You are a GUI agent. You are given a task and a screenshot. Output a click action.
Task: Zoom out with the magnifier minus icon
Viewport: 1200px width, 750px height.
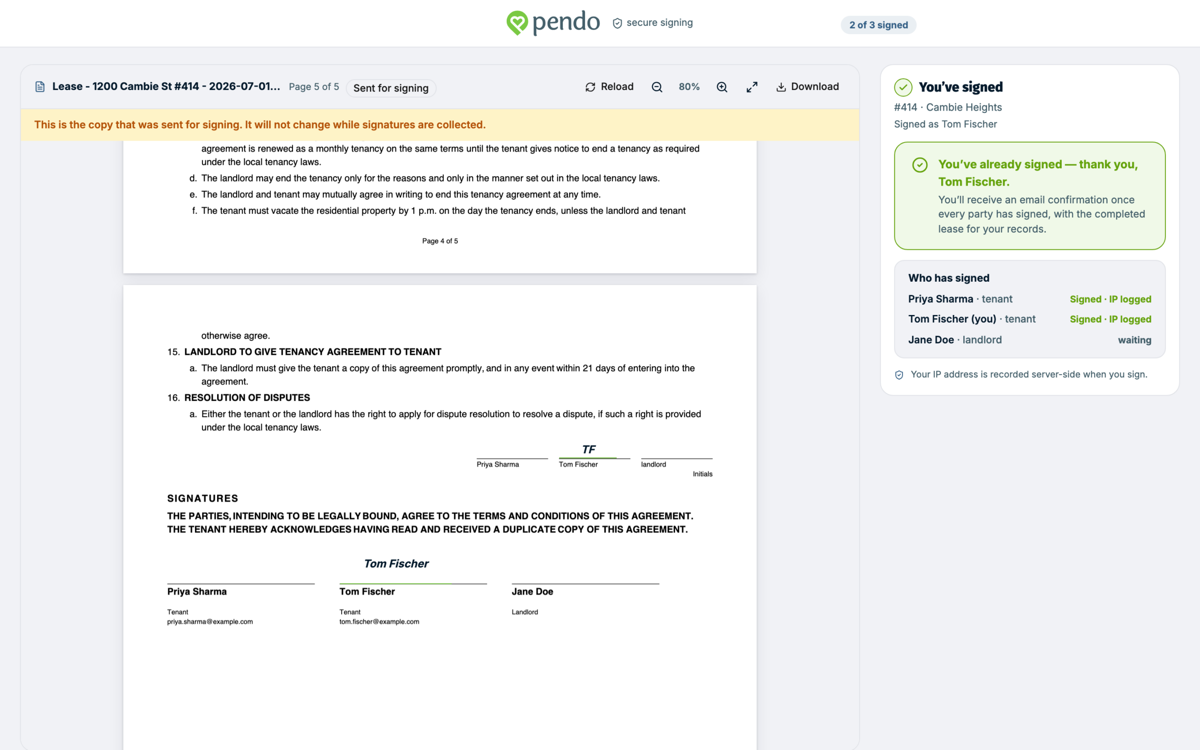click(x=657, y=87)
